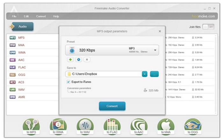The width and height of the screenshot is (223, 140).
Task: Click the WMA file type badge icon
Action: click(12, 52)
